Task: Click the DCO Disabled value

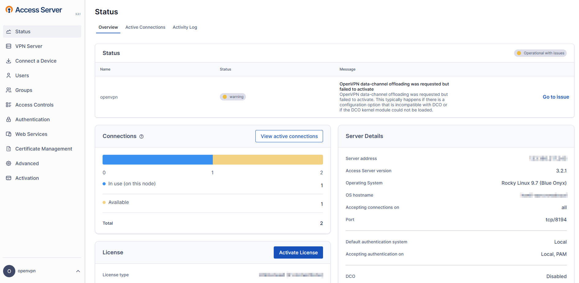Action: 556,276
